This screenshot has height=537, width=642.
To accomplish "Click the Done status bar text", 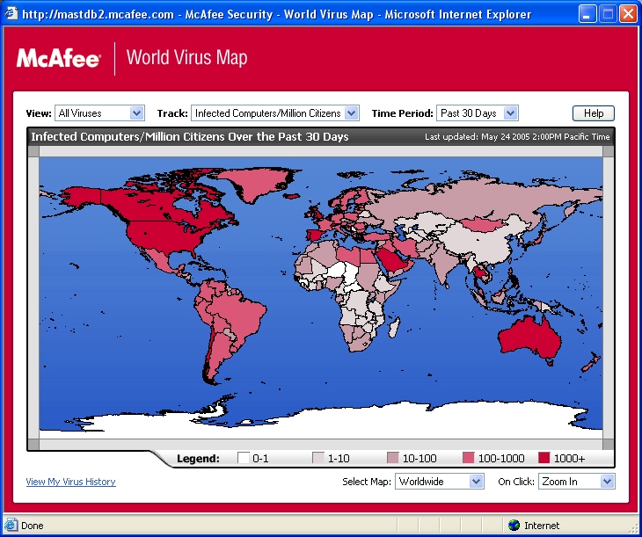I will pyautogui.click(x=32, y=526).
